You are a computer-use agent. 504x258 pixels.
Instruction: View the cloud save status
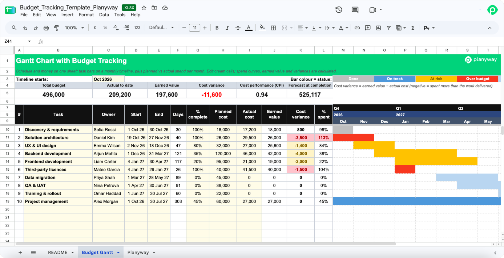(165, 8)
